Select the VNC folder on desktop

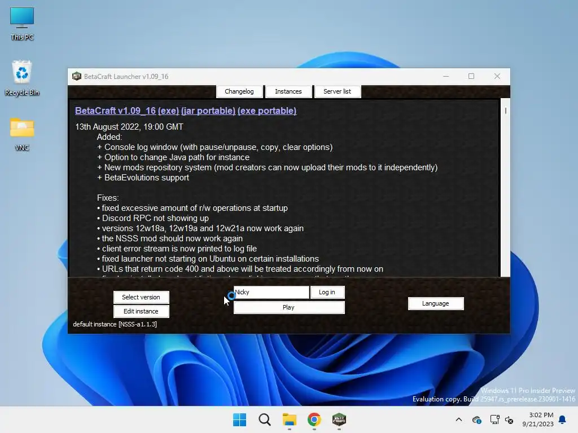[22, 134]
